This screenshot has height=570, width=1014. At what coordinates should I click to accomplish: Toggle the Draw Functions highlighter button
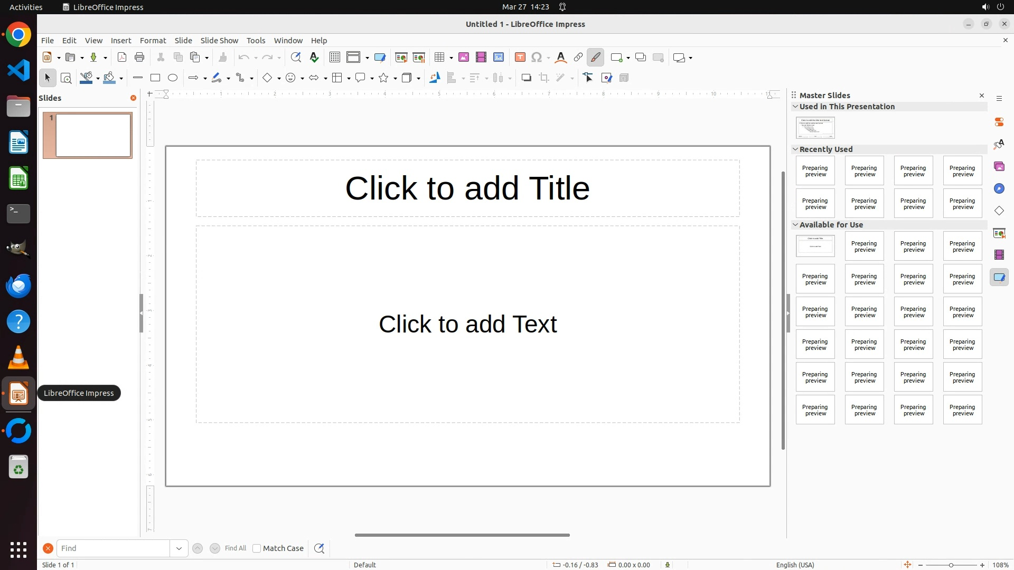(x=596, y=58)
